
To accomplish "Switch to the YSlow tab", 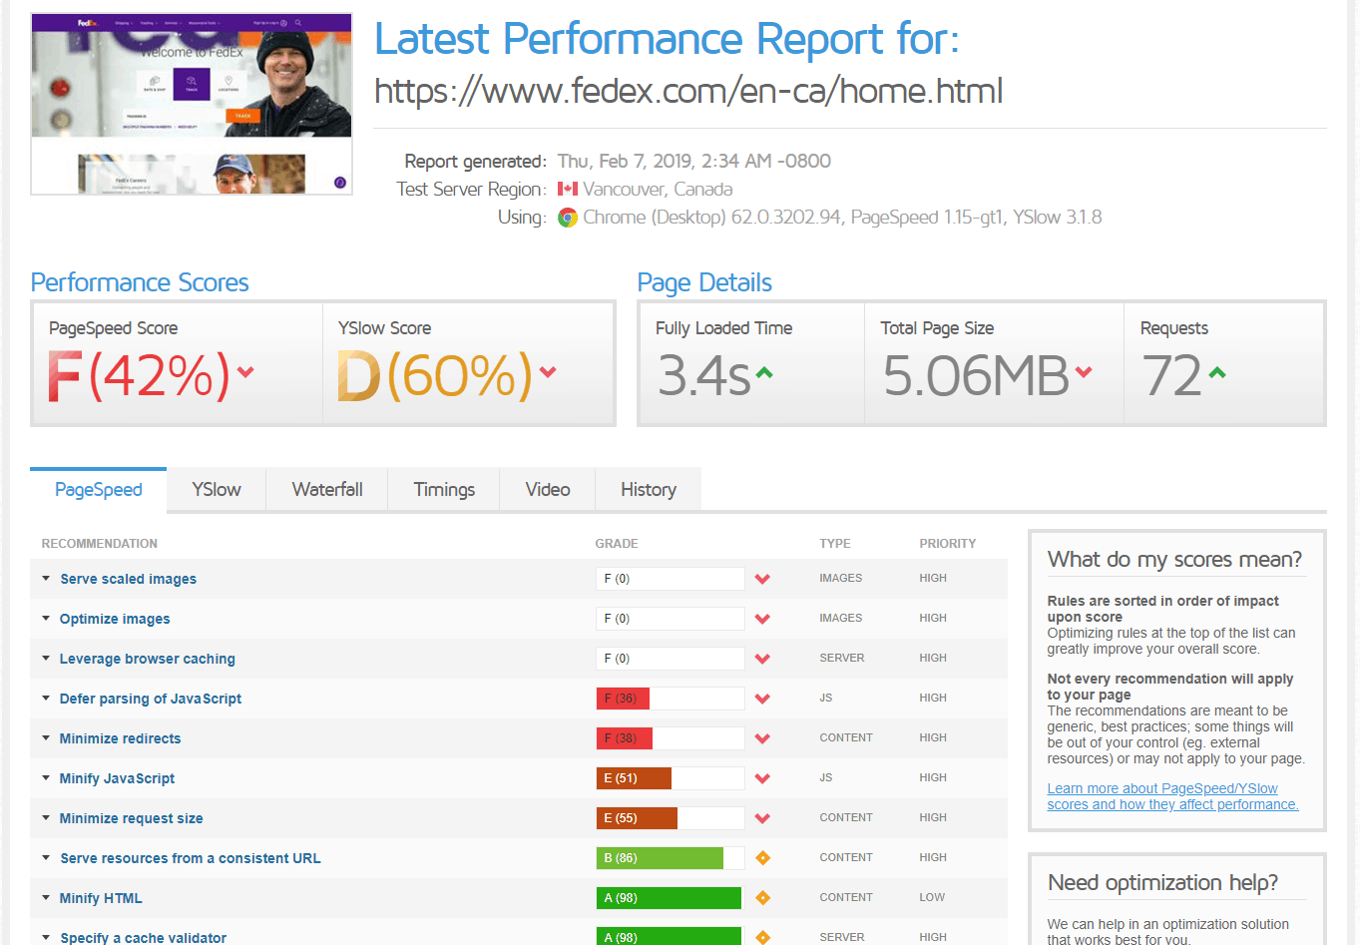I will (x=217, y=490).
